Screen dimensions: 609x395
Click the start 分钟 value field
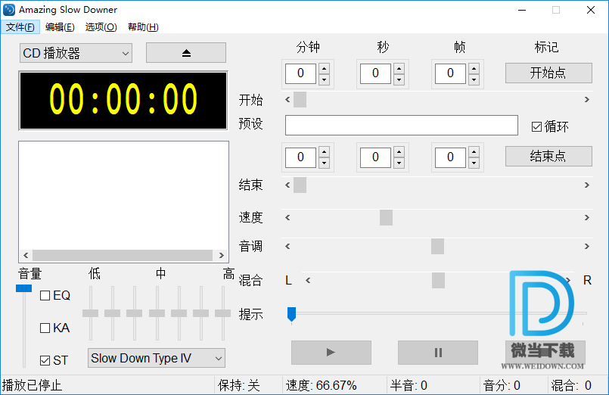300,73
